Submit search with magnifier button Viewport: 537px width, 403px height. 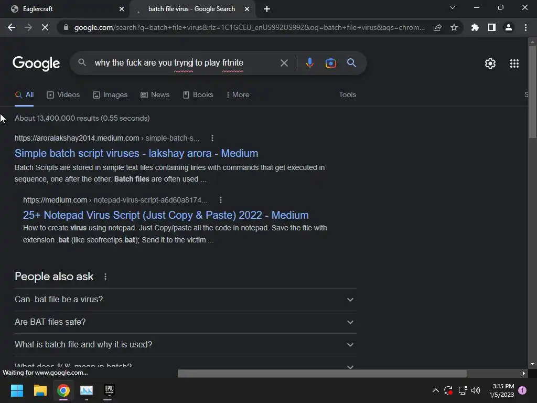coord(351,63)
